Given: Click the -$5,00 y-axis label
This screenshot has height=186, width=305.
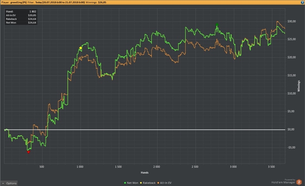Looking at the screenshot, I should pos(291,148).
